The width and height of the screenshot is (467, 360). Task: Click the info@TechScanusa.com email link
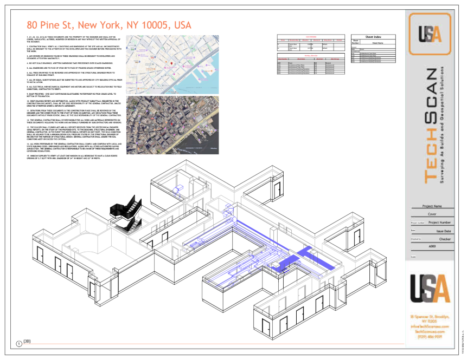click(x=430, y=326)
